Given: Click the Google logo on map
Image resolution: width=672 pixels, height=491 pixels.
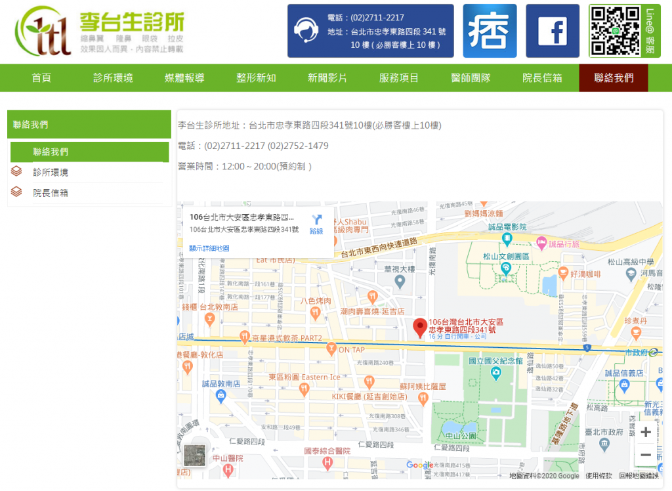Looking at the screenshot, I should pyautogui.click(x=420, y=465).
